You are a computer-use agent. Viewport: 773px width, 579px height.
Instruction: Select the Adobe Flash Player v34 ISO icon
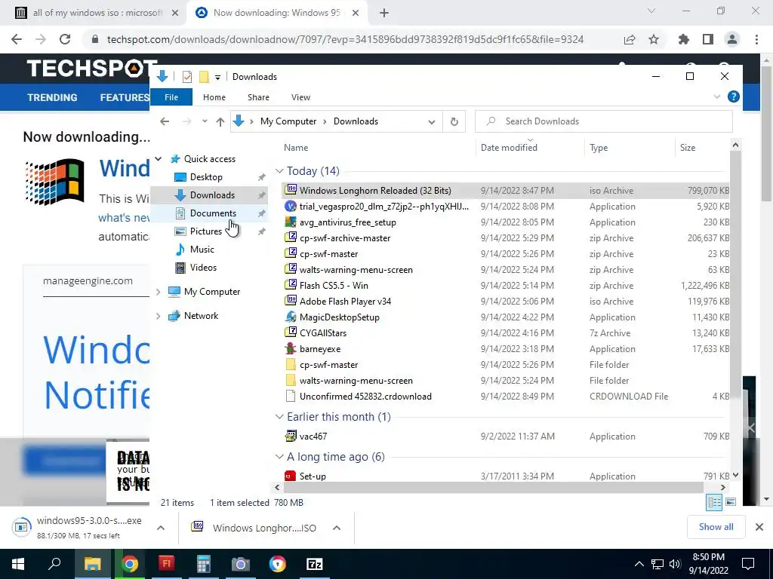coord(291,301)
